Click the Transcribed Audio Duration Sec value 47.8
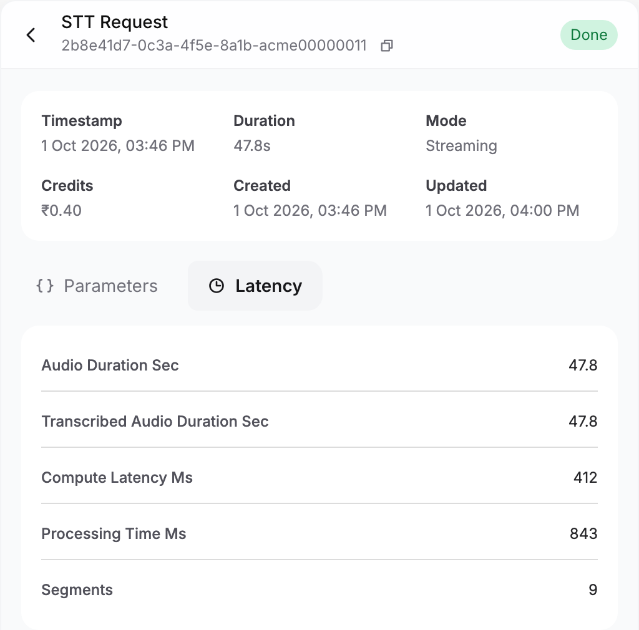639x630 pixels. click(x=583, y=422)
